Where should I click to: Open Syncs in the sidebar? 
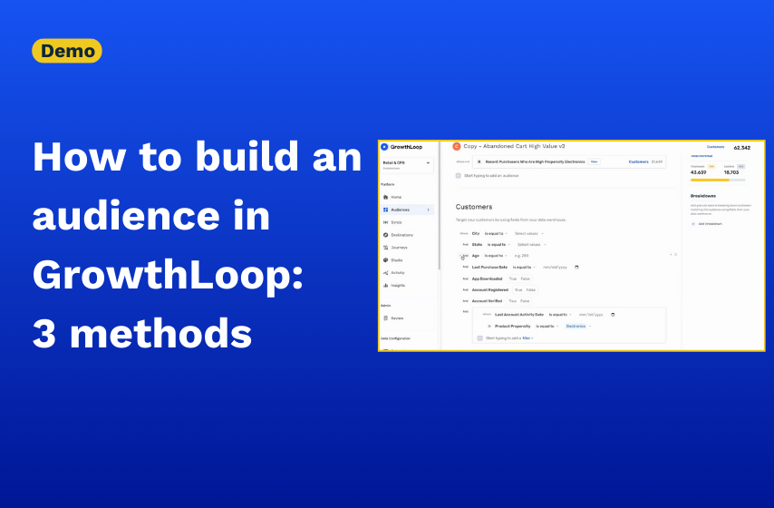(396, 222)
